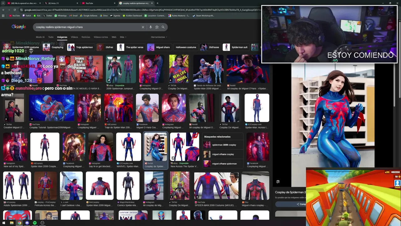
Task: Filter by Cosplaying suggestion chip
Action: (x=53, y=47)
